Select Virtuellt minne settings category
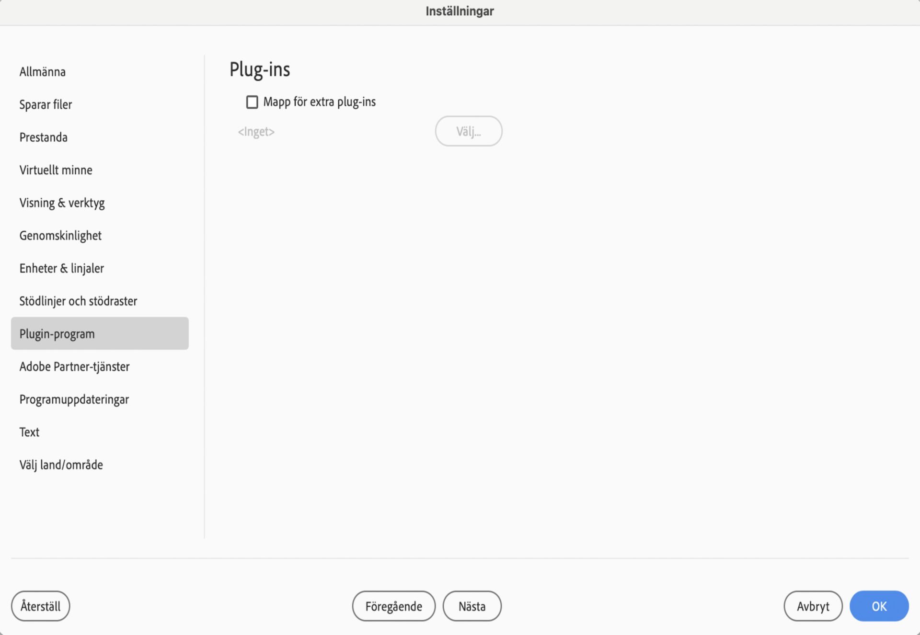The width and height of the screenshot is (920, 635). click(x=56, y=169)
